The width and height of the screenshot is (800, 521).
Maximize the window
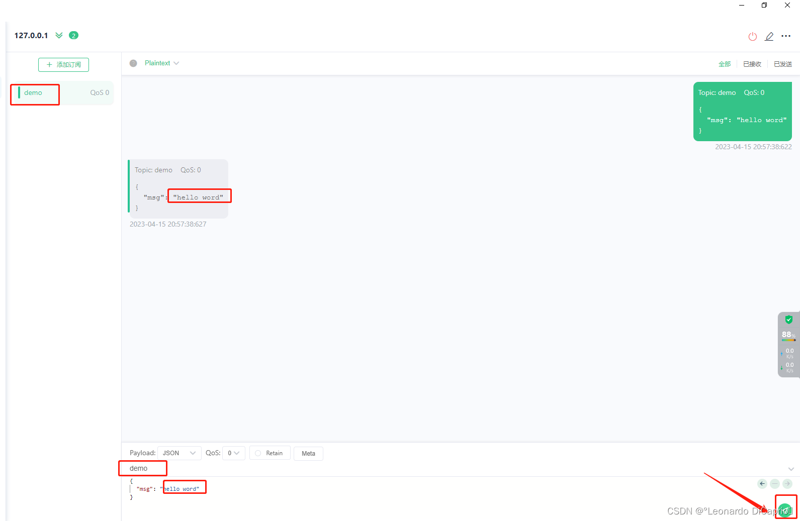(x=764, y=5)
